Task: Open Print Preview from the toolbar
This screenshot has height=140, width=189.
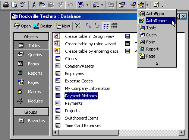Action: [15, 5]
